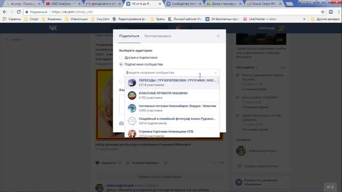Click the avatar of ПЕРЕЕЗДЫ community
Viewport: 342px width, 192px height.
pos(132,83)
